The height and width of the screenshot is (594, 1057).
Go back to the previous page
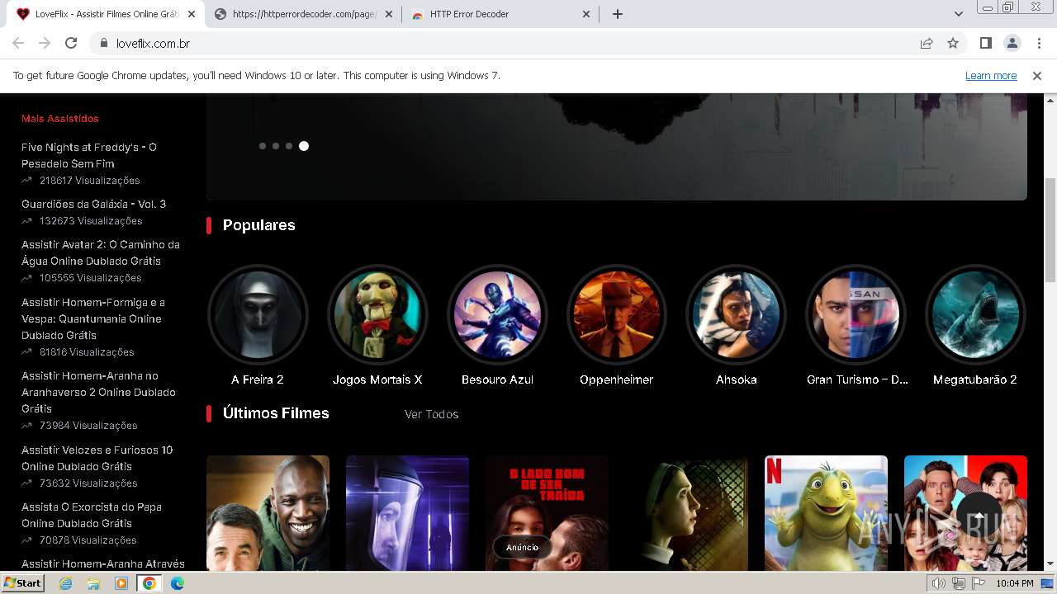[x=18, y=43]
